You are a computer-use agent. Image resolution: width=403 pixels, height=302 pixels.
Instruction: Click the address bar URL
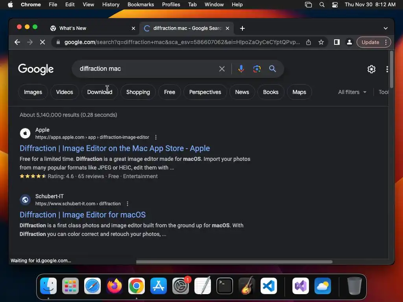tap(182, 42)
